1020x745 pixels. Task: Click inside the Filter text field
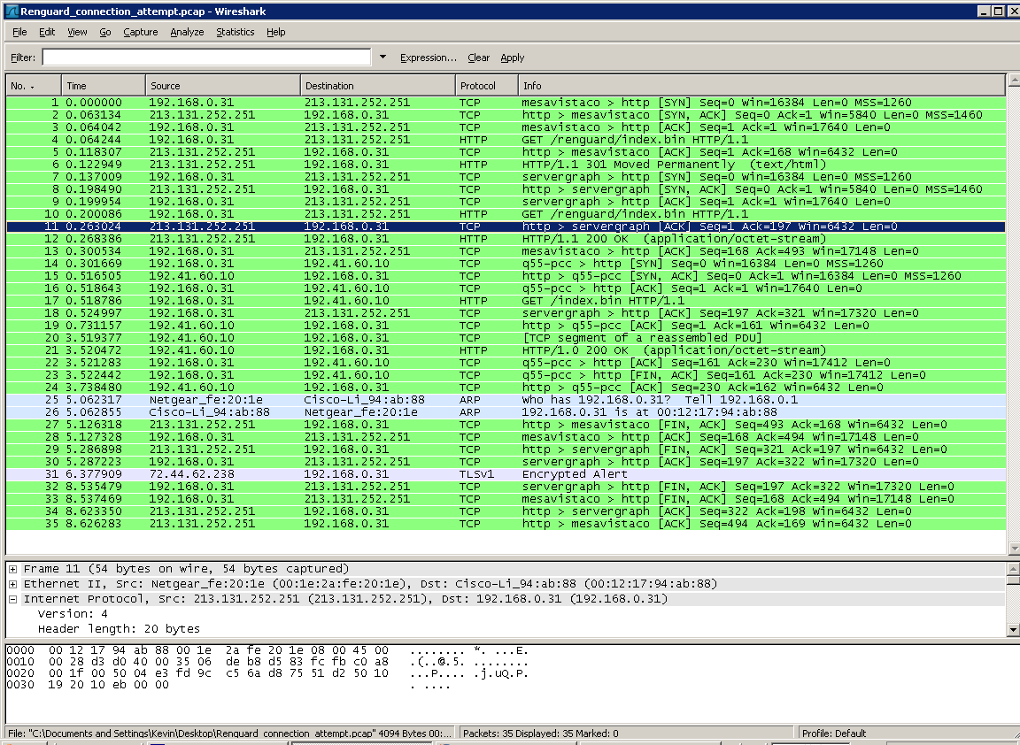pos(205,58)
